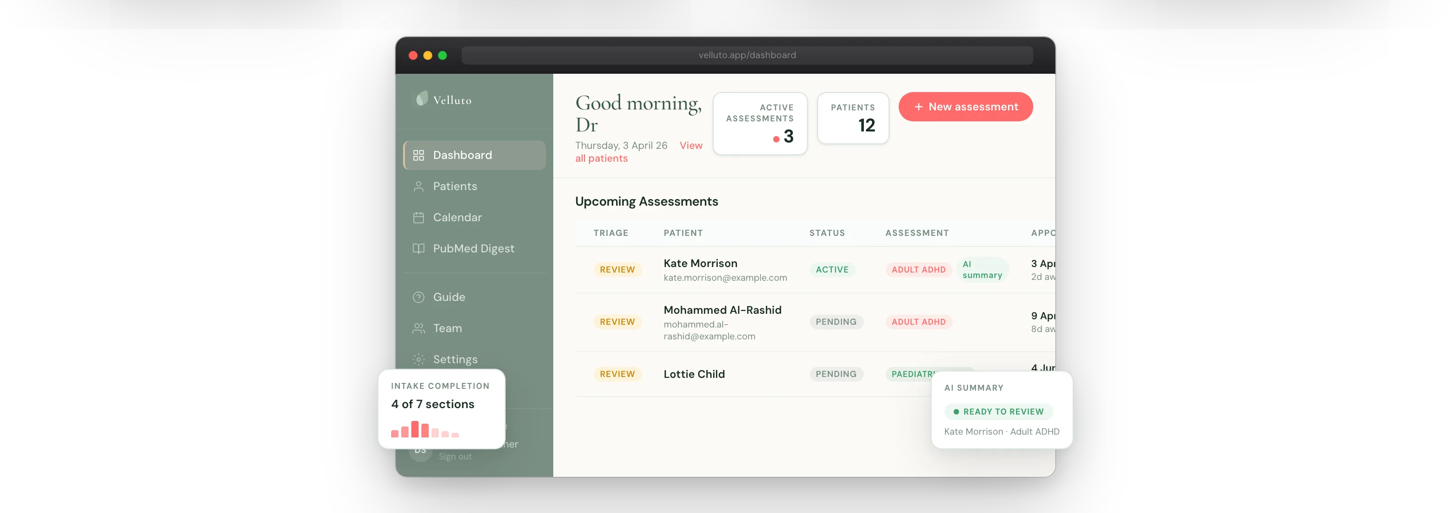The width and height of the screenshot is (1451, 513).
Task: Click the 9 Apr appointment date
Action: 1043,316
